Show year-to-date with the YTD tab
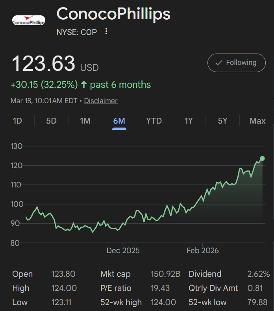Viewport: 274px width, 311px height. 154,121
